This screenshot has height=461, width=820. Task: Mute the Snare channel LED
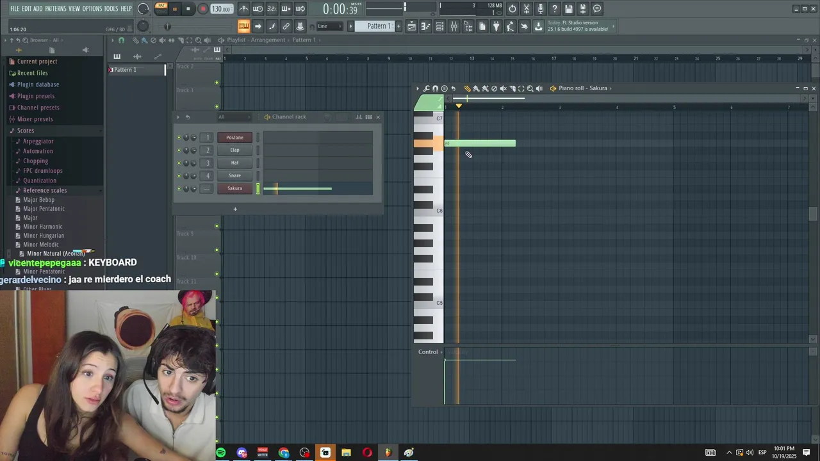coord(179,176)
